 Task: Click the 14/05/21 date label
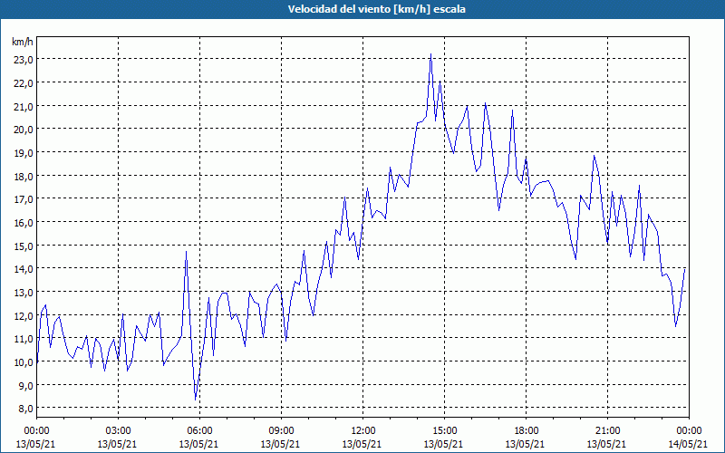[x=688, y=444]
